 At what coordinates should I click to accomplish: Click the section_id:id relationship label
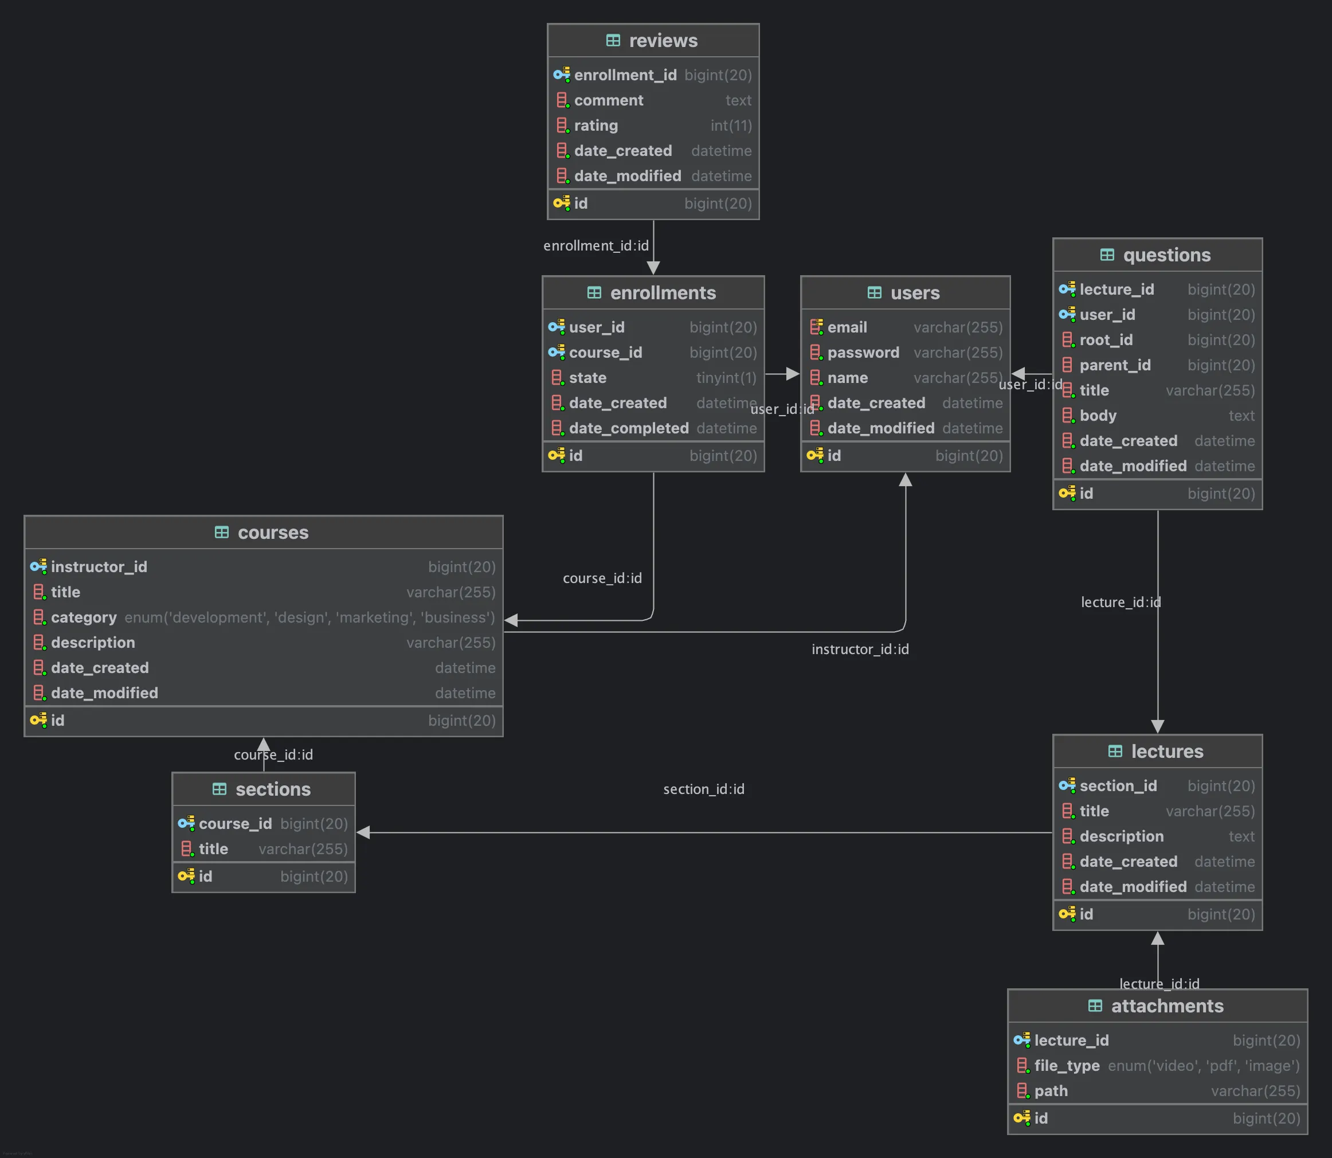[x=703, y=789]
